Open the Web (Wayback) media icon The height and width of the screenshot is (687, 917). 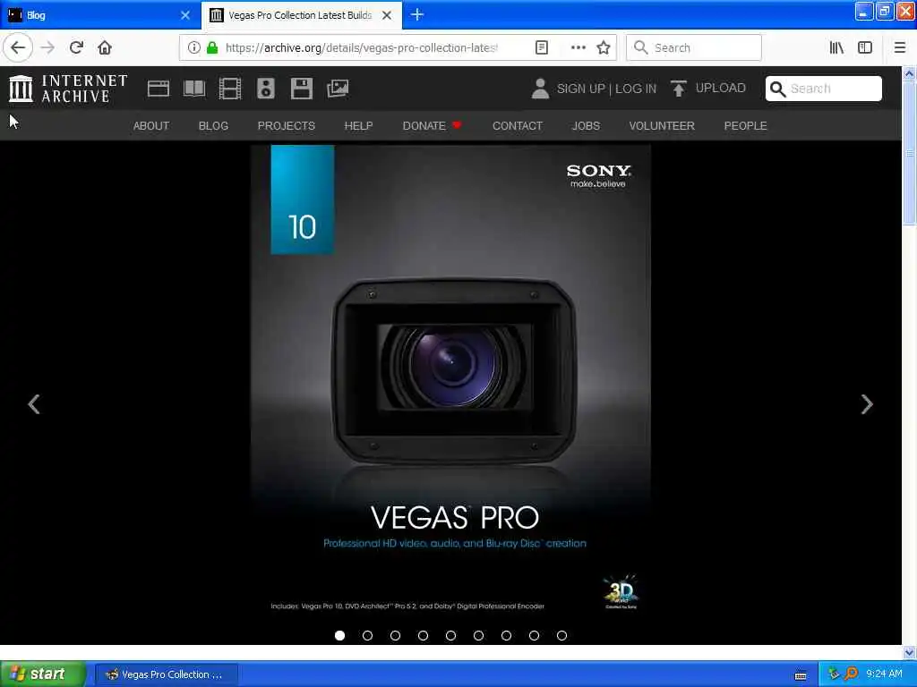pyautogui.click(x=158, y=89)
